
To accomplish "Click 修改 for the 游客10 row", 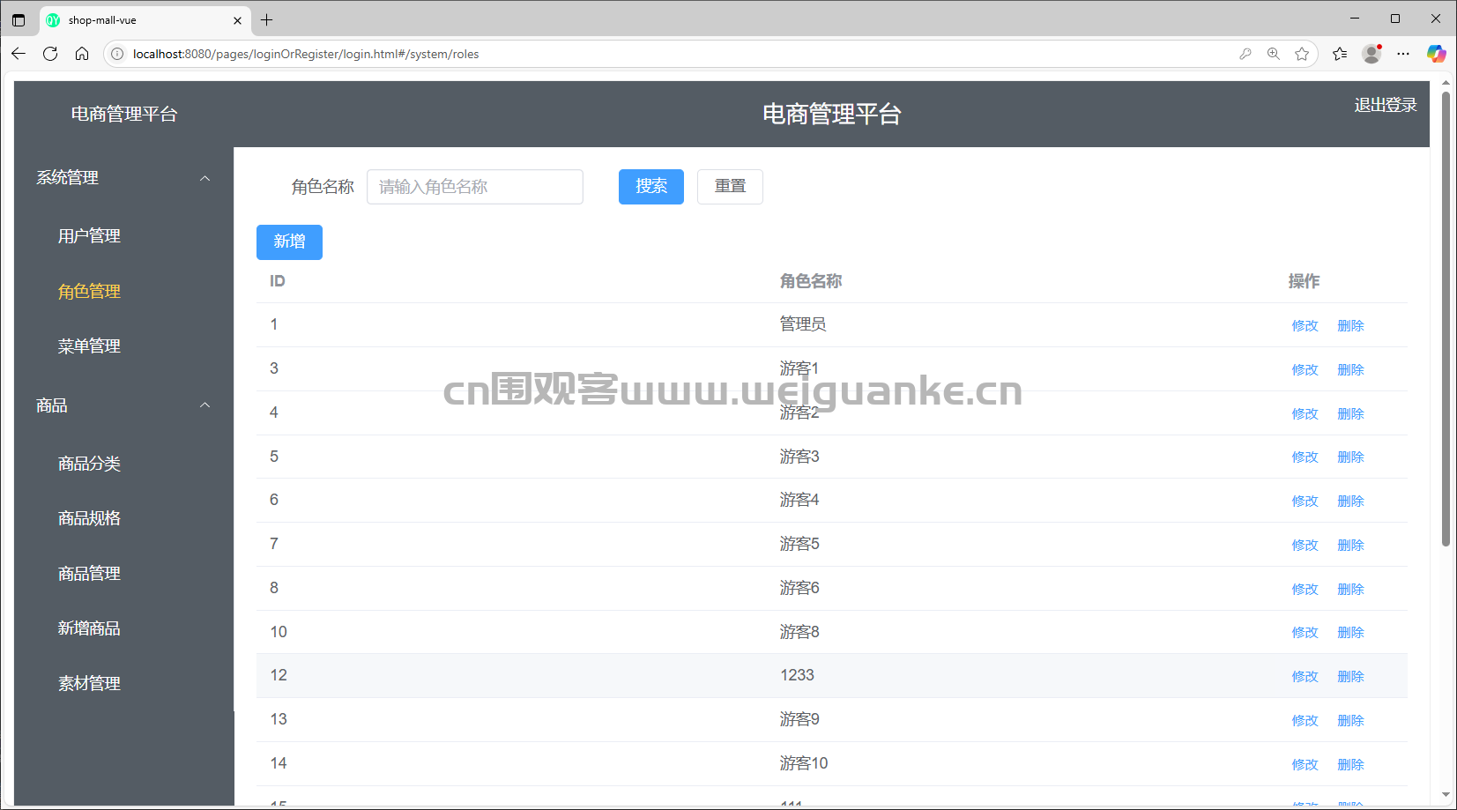I will (x=1305, y=765).
